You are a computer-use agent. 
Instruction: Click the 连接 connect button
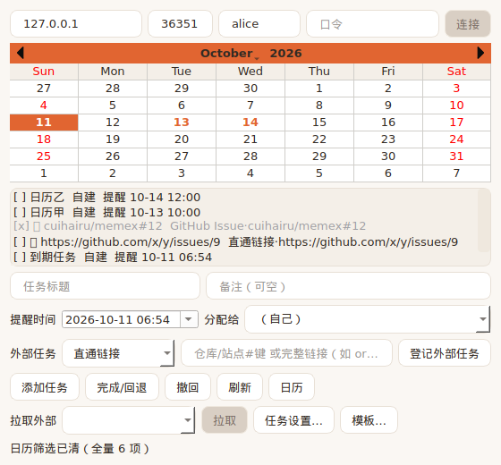(x=468, y=24)
